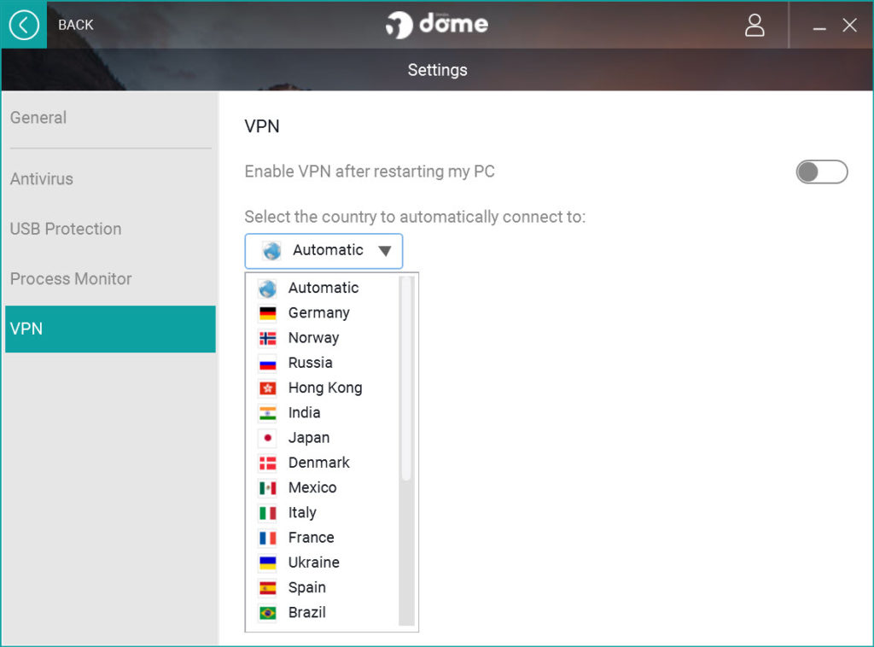This screenshot has width=874, height=647.
Task: Click the Norway flag icon
Action: [267, 339]
